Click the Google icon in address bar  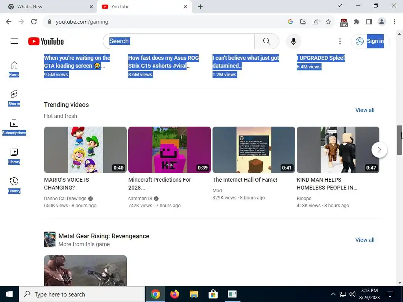[290, 22]
